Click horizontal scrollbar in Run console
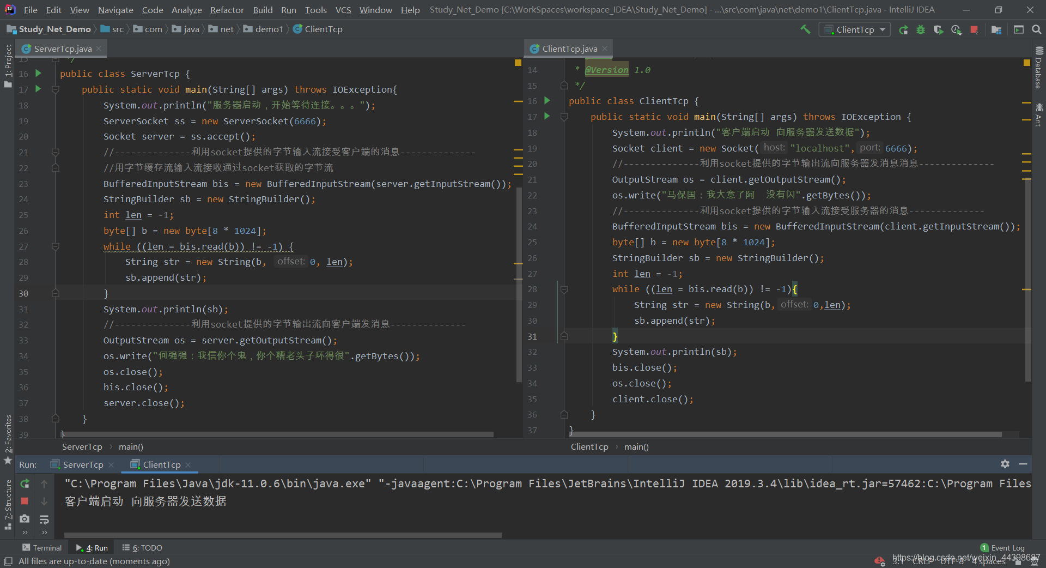The image size is (1046, 568). (283, 535)
